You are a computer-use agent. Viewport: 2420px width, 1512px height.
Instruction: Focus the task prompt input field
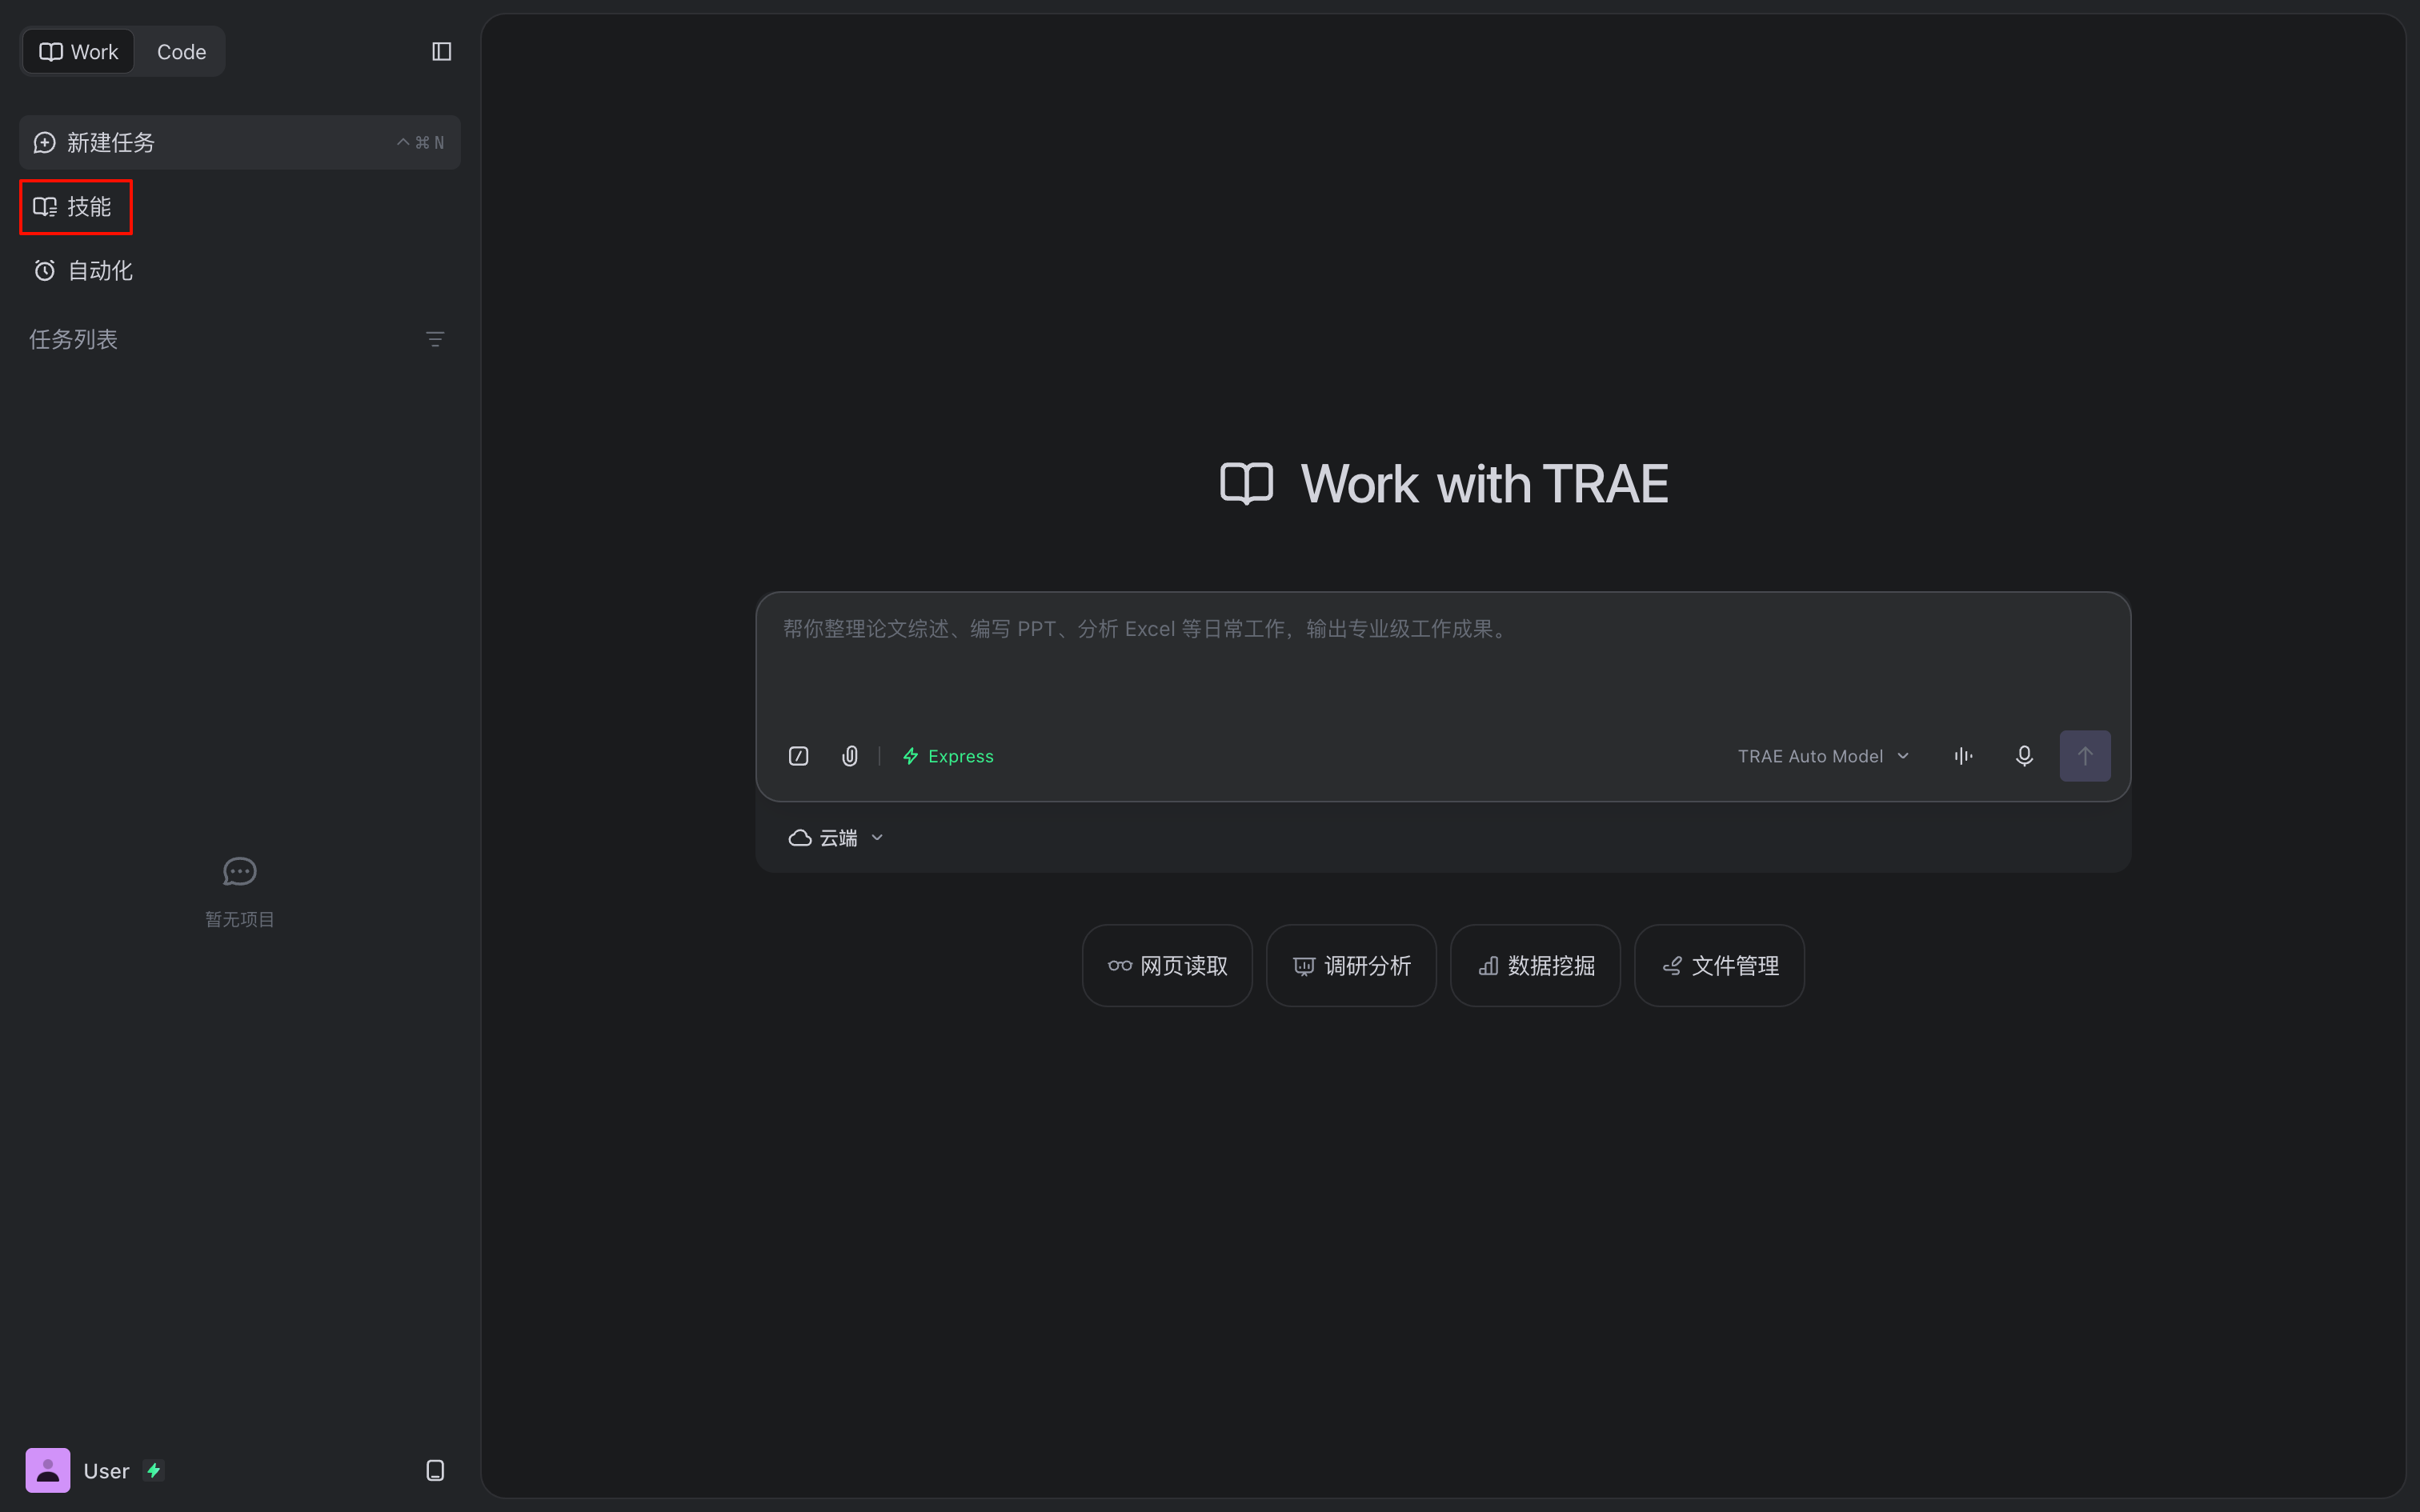pos(1443,660)
